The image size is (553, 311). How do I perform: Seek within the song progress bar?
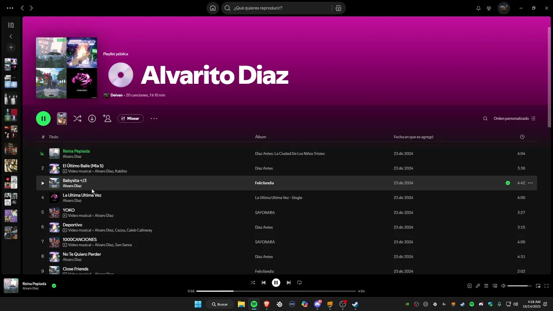(276, 291)
